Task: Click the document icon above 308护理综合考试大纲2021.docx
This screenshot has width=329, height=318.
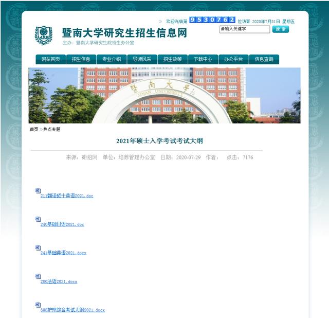Action: (x=38, y=305)
